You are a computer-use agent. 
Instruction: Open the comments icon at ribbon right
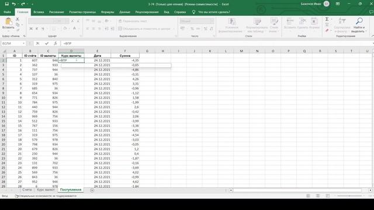pos(371,12)
